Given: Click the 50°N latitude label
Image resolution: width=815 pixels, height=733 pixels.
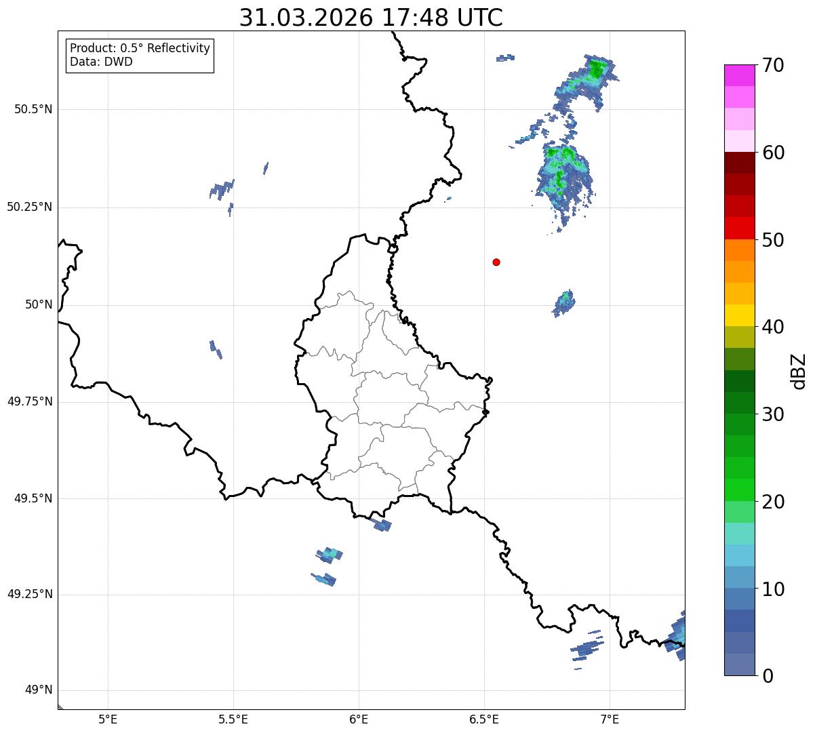Looking at the screenshot, I should click(39, 304).
